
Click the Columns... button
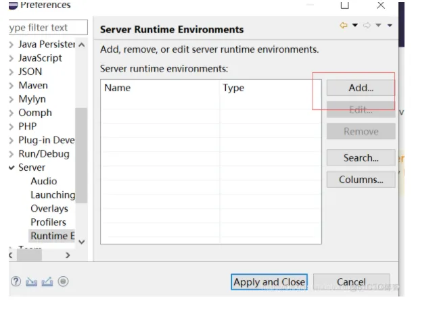(361, 180)
